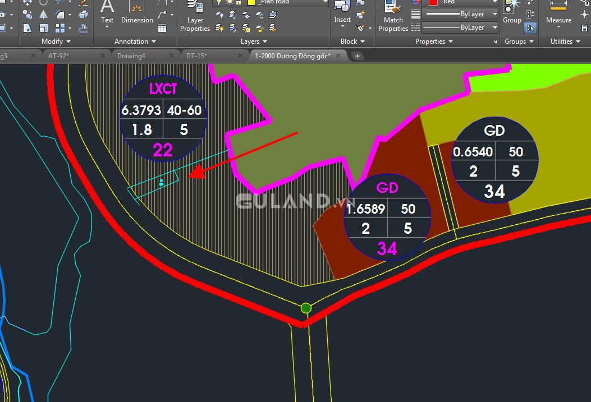The height and width of the screenshot is (402, 591).
Task: Click the Group Edit icon
Action: [530, 15]
